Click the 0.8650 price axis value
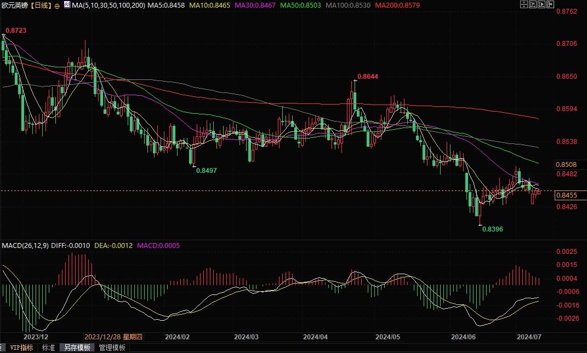This screenshot has width=587, height=353. click(x=567, y=76)
